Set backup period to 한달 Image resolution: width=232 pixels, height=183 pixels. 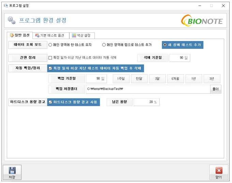pos(139,79)
